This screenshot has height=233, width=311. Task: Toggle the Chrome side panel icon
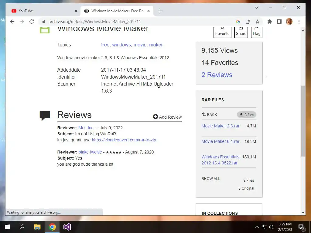[x=279, y=22]
